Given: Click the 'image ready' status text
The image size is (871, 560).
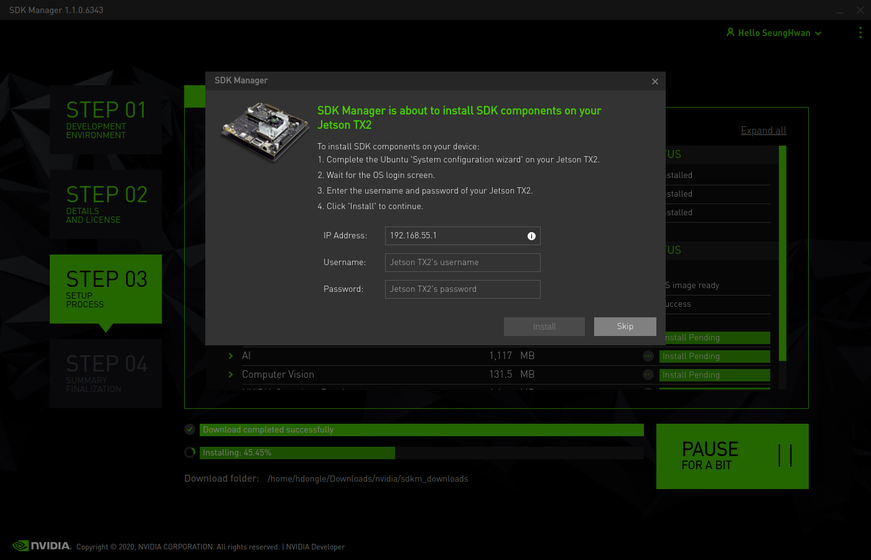Looking at the screenshot, I should point(696,286).
